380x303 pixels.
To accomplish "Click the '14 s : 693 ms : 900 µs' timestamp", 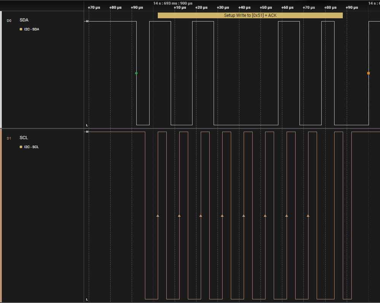I will [173, 3].
